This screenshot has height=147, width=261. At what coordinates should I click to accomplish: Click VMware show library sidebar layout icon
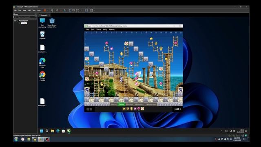(70, 10)
